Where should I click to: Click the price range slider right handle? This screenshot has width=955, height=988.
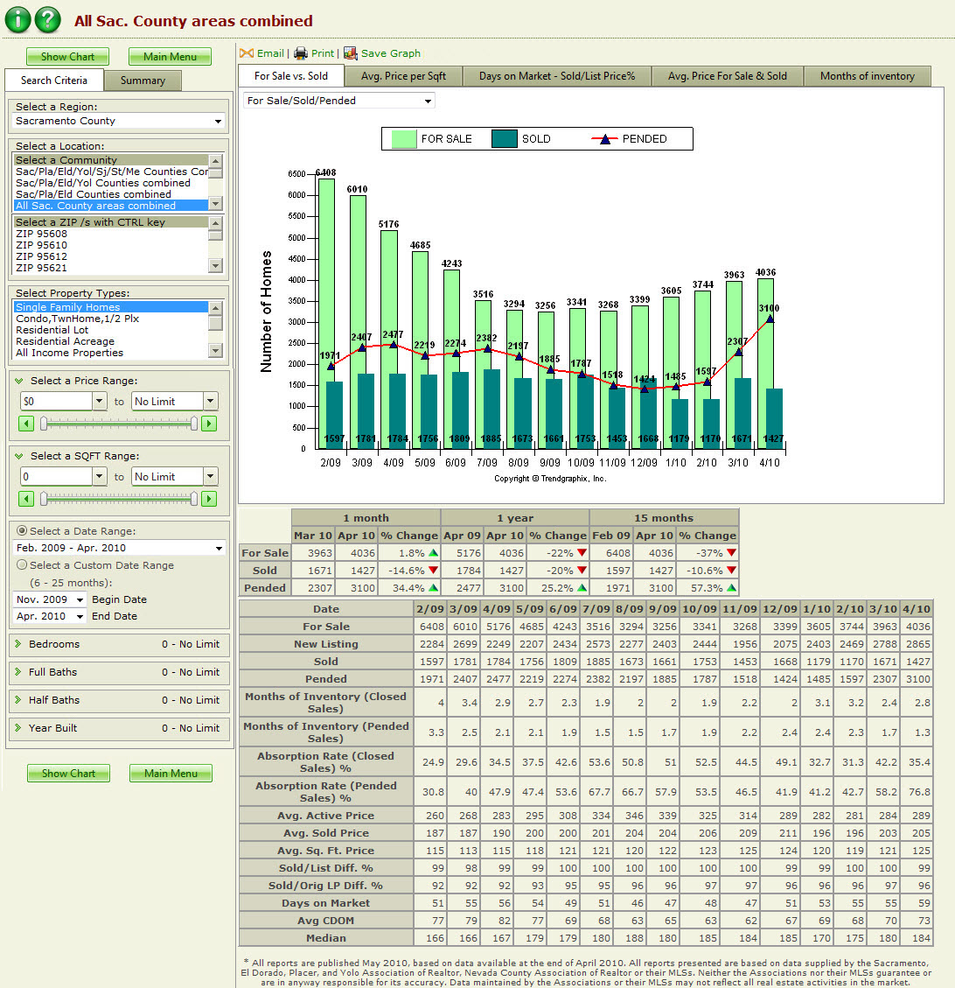194,424
